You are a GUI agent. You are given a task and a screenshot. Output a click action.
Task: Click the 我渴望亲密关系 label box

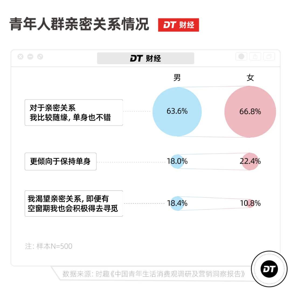(74, 203)
